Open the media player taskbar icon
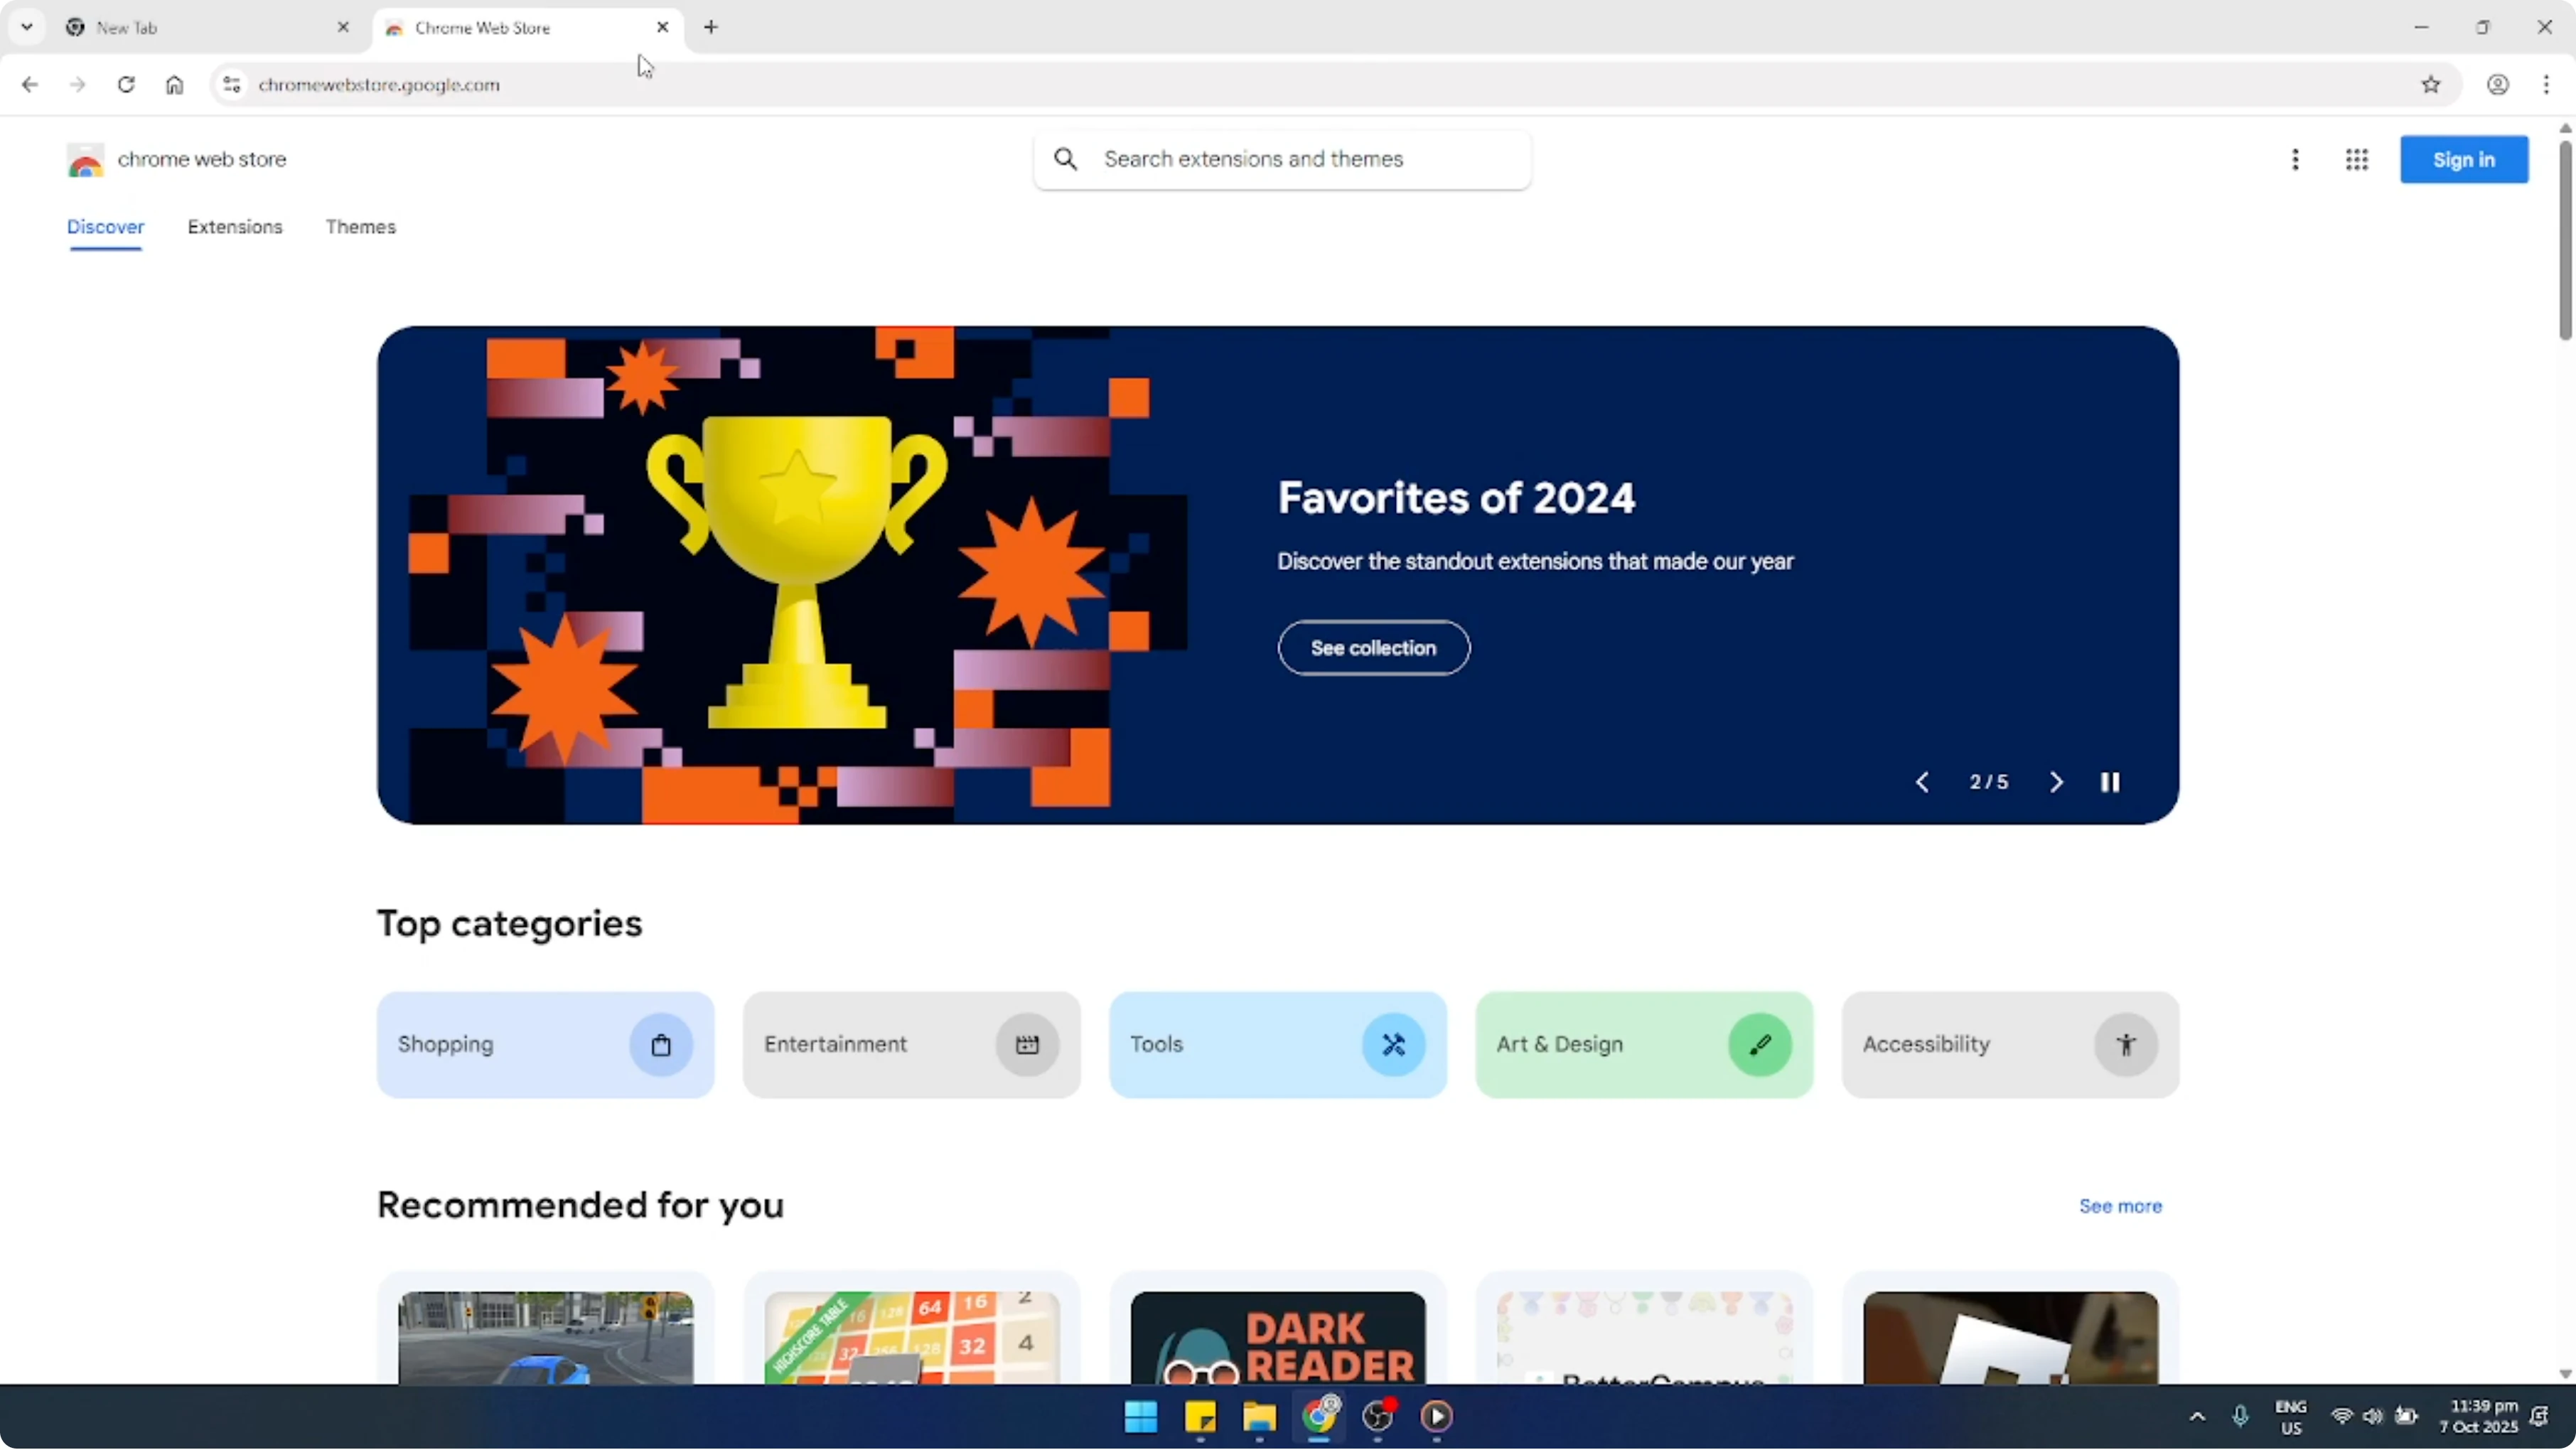This screenshot has height=1450, width=2576. coord(1437,1417)
